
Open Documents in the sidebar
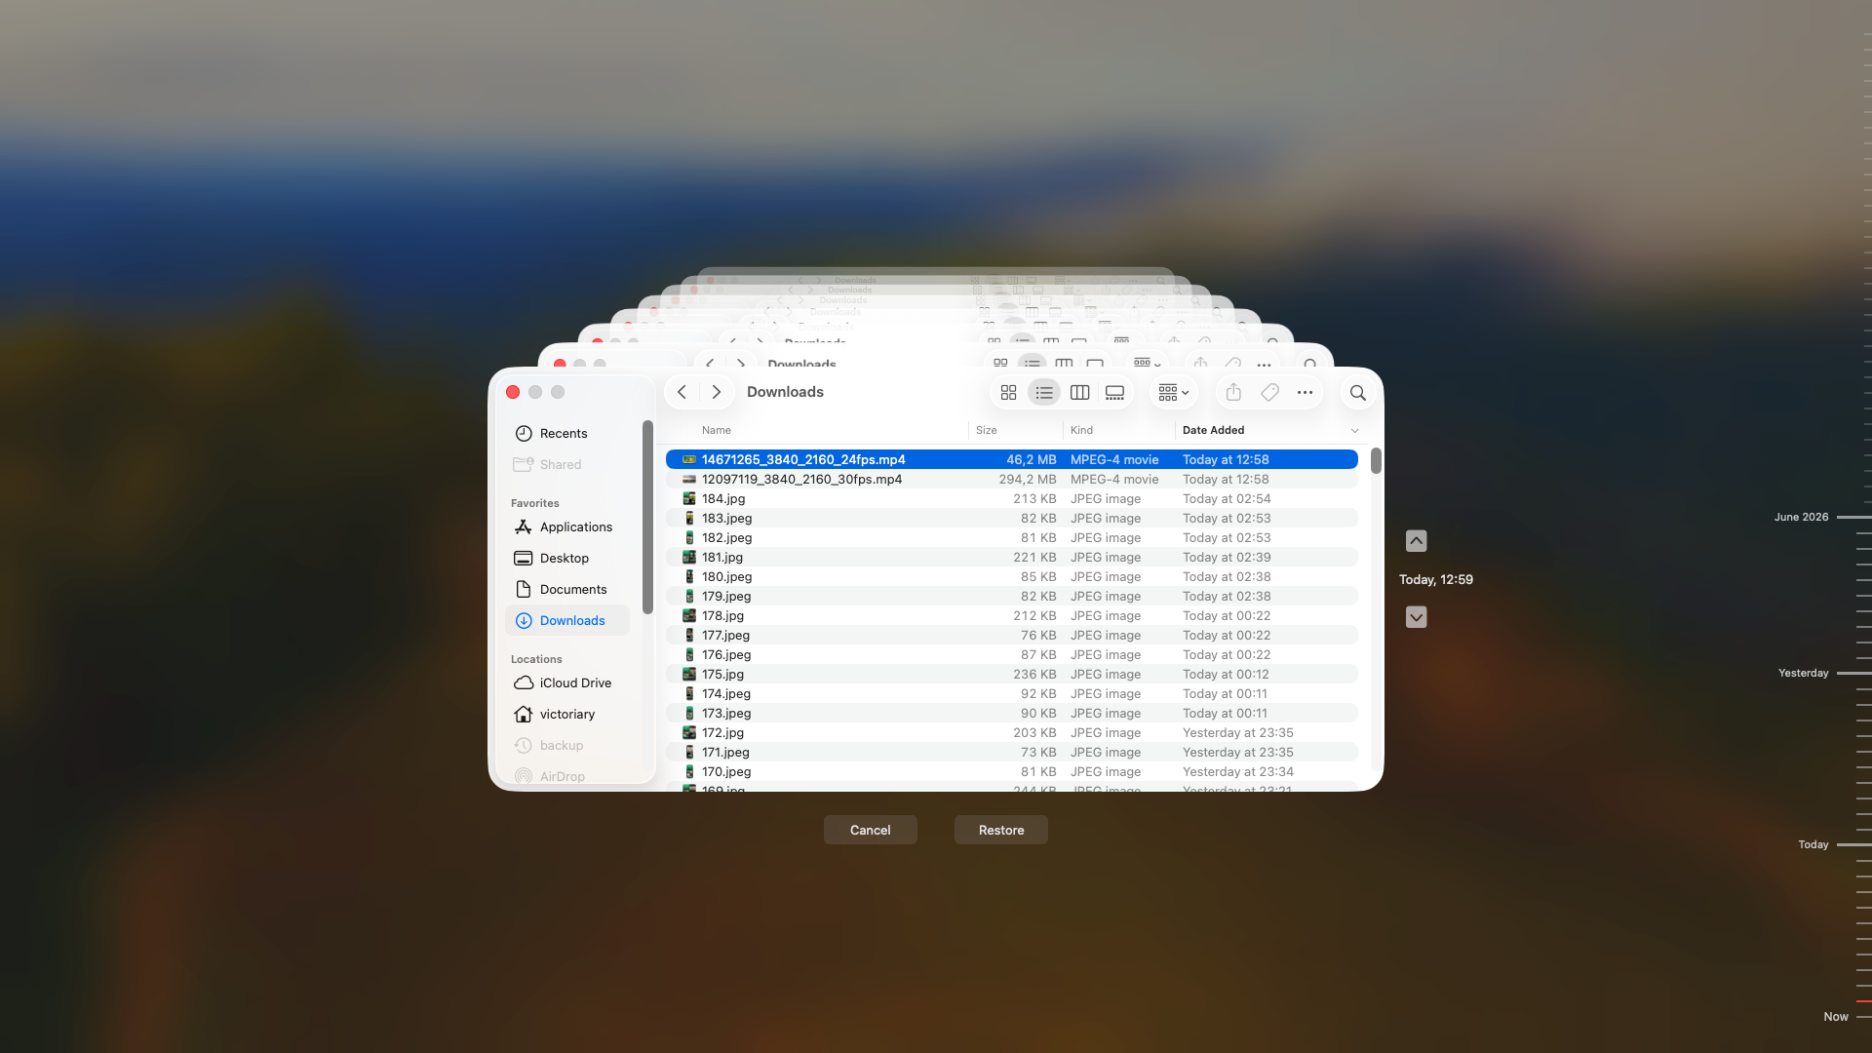click(567, 589)
